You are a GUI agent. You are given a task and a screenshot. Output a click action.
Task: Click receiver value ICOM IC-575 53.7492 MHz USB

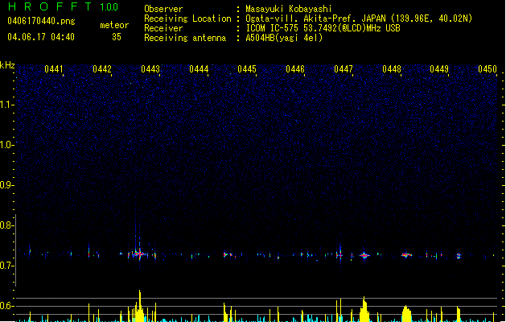click(x=323, y=28)
